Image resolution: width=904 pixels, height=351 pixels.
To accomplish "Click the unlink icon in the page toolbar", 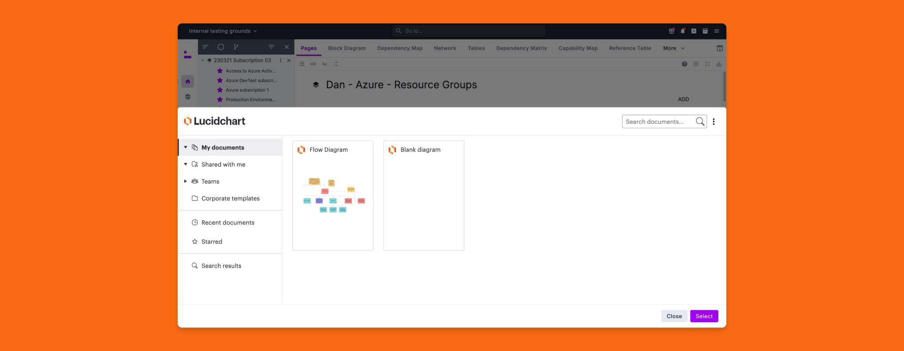I will [x=325, y=64].
